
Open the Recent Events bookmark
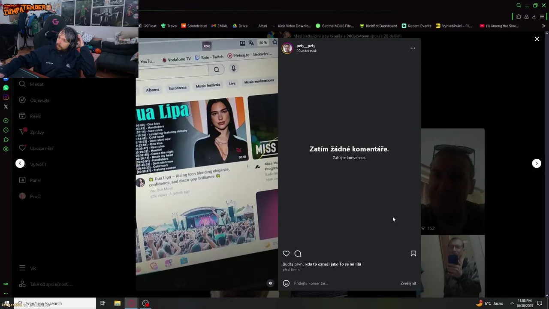tap(416, 26)
